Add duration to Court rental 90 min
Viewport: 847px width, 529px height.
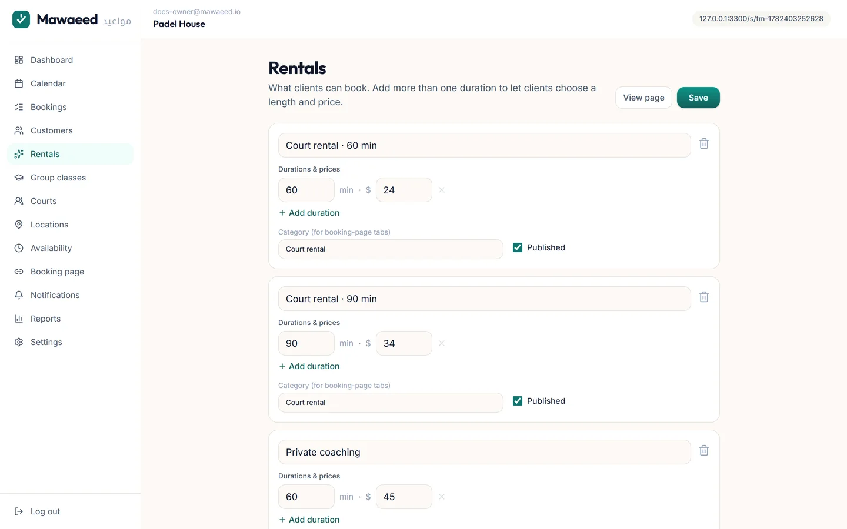coord(309,366)
